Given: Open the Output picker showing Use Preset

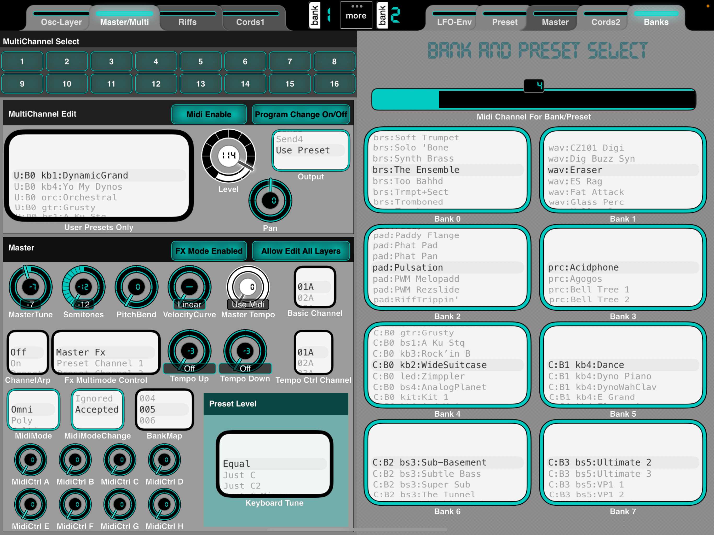Looking at the screenshot, I should coord(310,150).
